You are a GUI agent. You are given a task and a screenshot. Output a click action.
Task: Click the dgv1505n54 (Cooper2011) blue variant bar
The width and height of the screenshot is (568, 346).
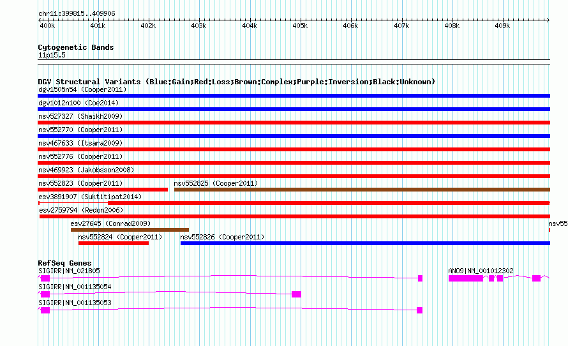pyautogui.click(x=294, y=96)
